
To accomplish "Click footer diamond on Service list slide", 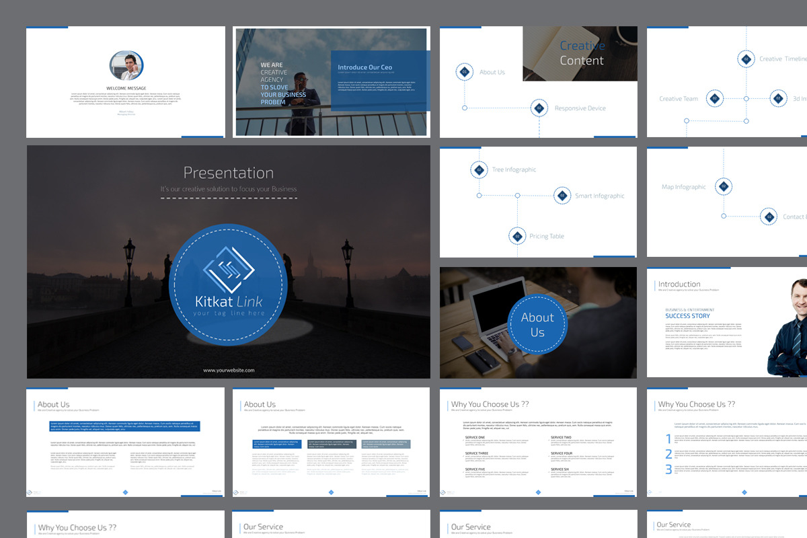I will [538, 492].
